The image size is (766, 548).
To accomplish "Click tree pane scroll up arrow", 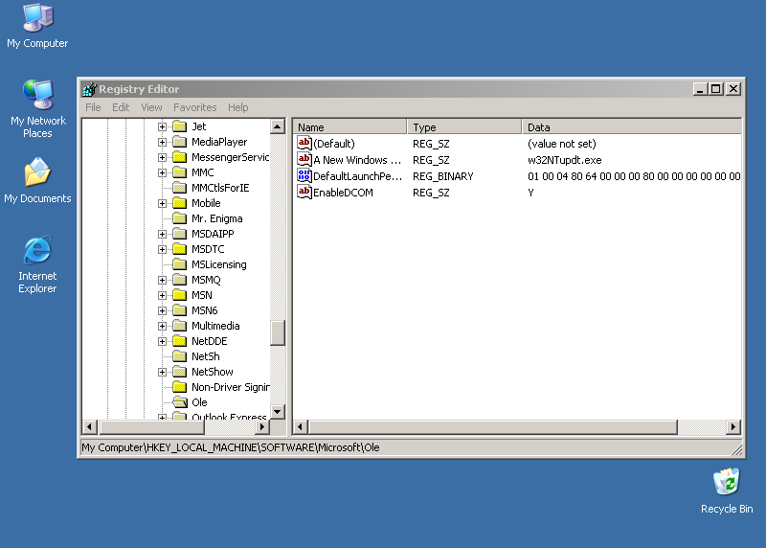I will tap(278, 126).
